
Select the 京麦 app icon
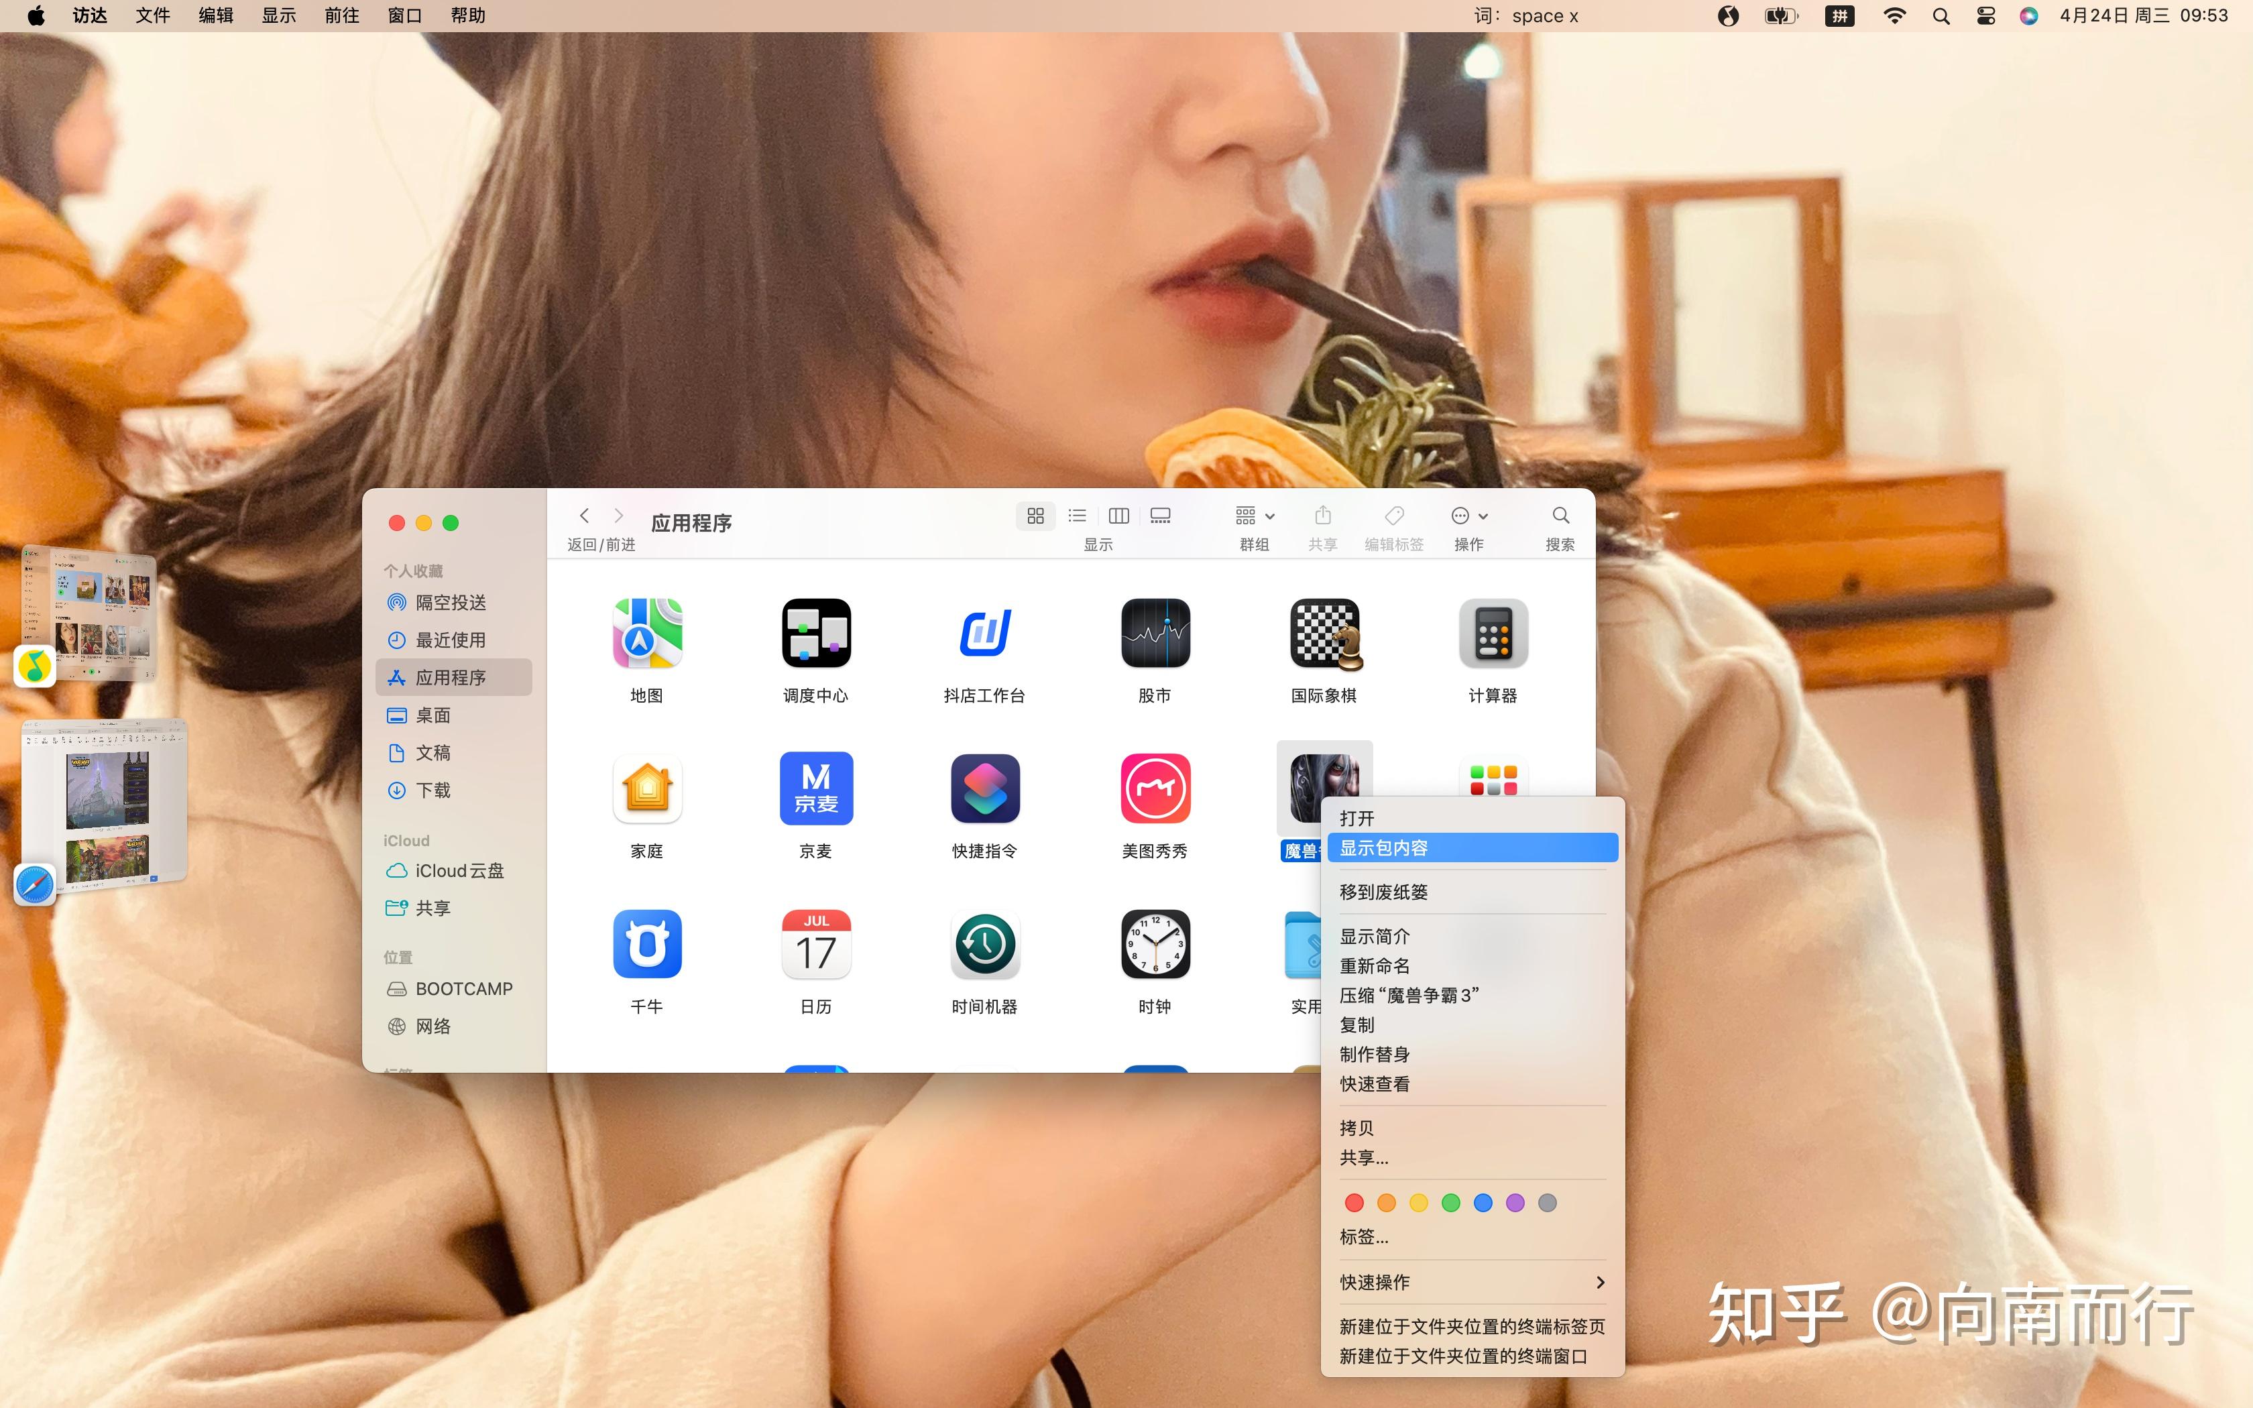[x=815, y=788]
